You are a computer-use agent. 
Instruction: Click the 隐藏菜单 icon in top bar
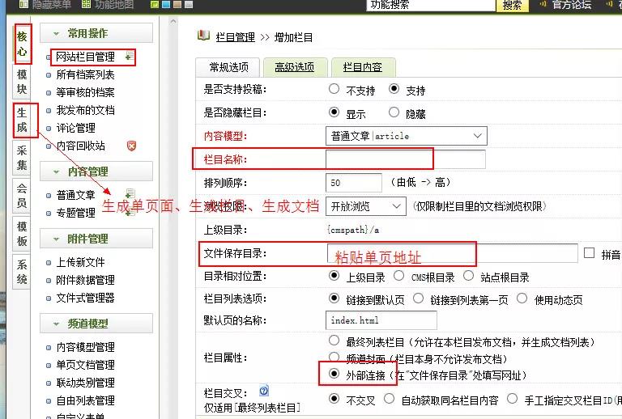[x=23, y=4]
